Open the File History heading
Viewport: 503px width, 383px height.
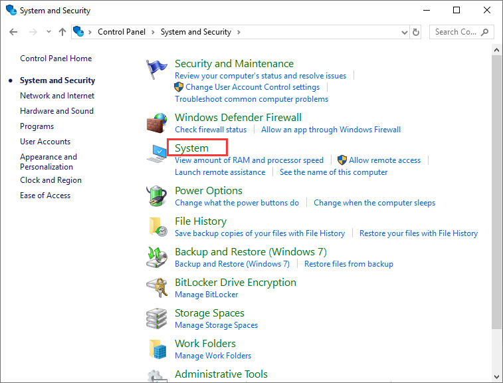pos(201,221)
